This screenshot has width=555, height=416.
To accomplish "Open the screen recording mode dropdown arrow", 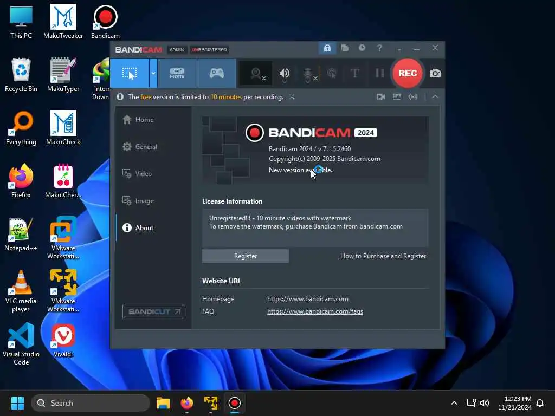I will 153,73.
